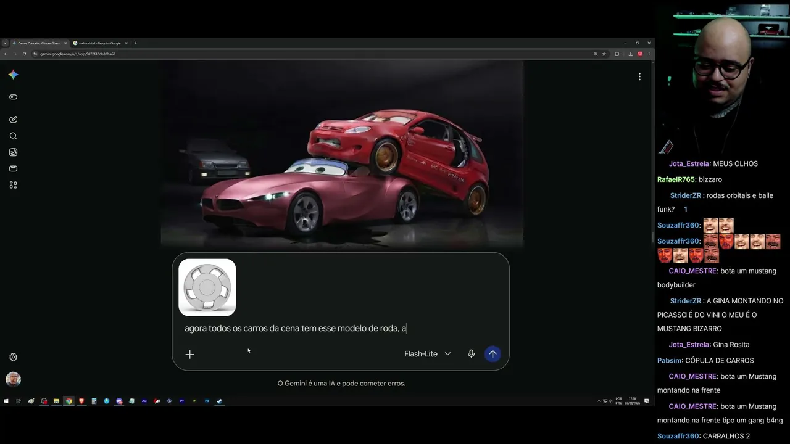Open the Gems apps grid icon
Image resolution: width=790 pixels, height=444 pixels.
pos(13,184)
